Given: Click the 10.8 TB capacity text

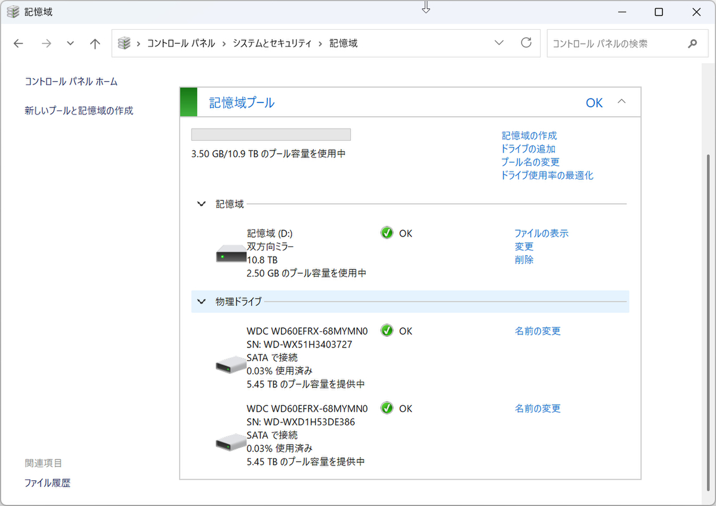Looking at the screenshot, I should [262, 260].
